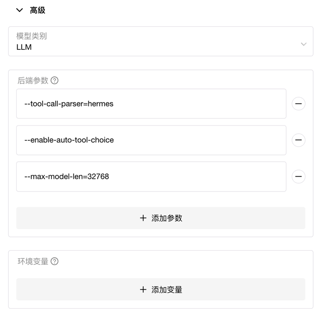This screenshot has width=321, height=320.
Task: Remove the --enable-auto-tool-choice parameter
Action: 298,140
